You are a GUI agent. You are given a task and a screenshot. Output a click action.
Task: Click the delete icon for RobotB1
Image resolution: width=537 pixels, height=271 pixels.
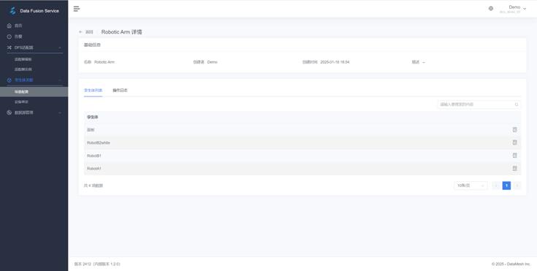tap(514, 156)
